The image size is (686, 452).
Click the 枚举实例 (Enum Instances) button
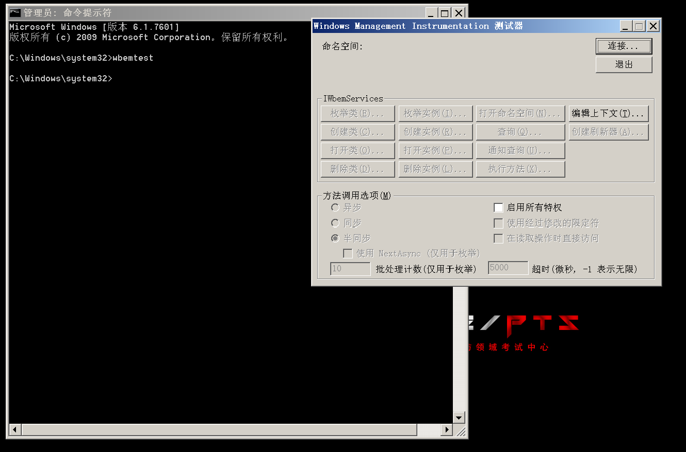(435, 113)
